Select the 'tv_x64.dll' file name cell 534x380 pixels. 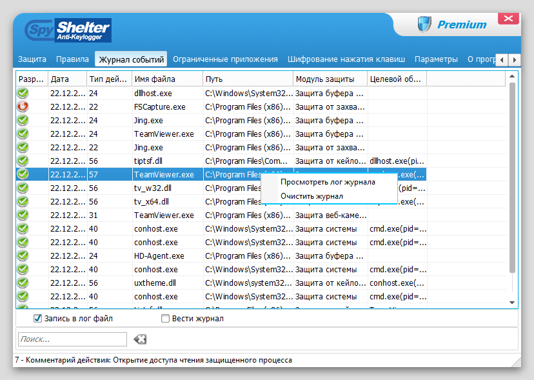(151, 202)
